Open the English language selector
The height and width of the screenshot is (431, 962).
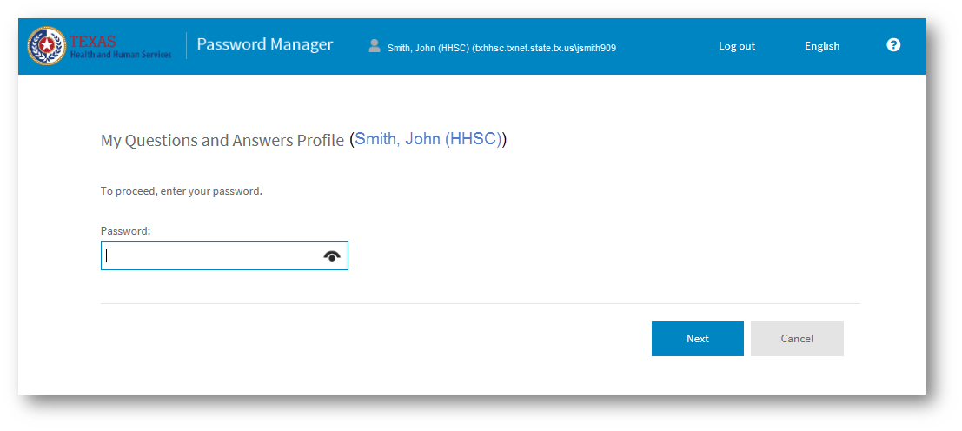point(822,46)
